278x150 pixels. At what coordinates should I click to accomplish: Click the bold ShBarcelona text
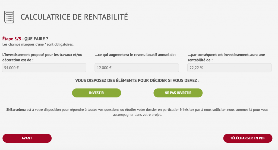(16, 110)
